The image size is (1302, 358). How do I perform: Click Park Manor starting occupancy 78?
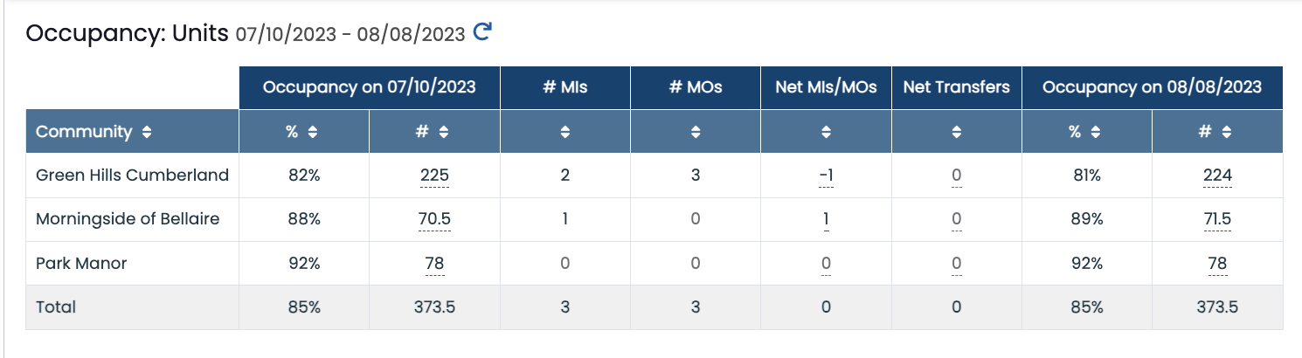(434, 263)
